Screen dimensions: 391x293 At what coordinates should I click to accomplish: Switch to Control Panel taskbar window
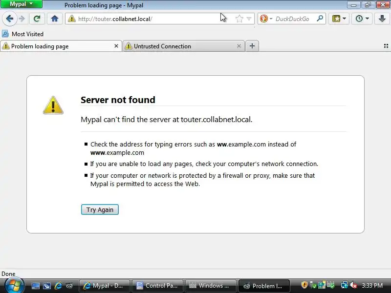pyautogui.click(x=157, y=286)
